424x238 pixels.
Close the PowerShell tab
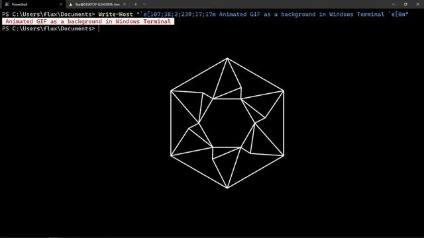pyautogui.click(x=61, y=5)
